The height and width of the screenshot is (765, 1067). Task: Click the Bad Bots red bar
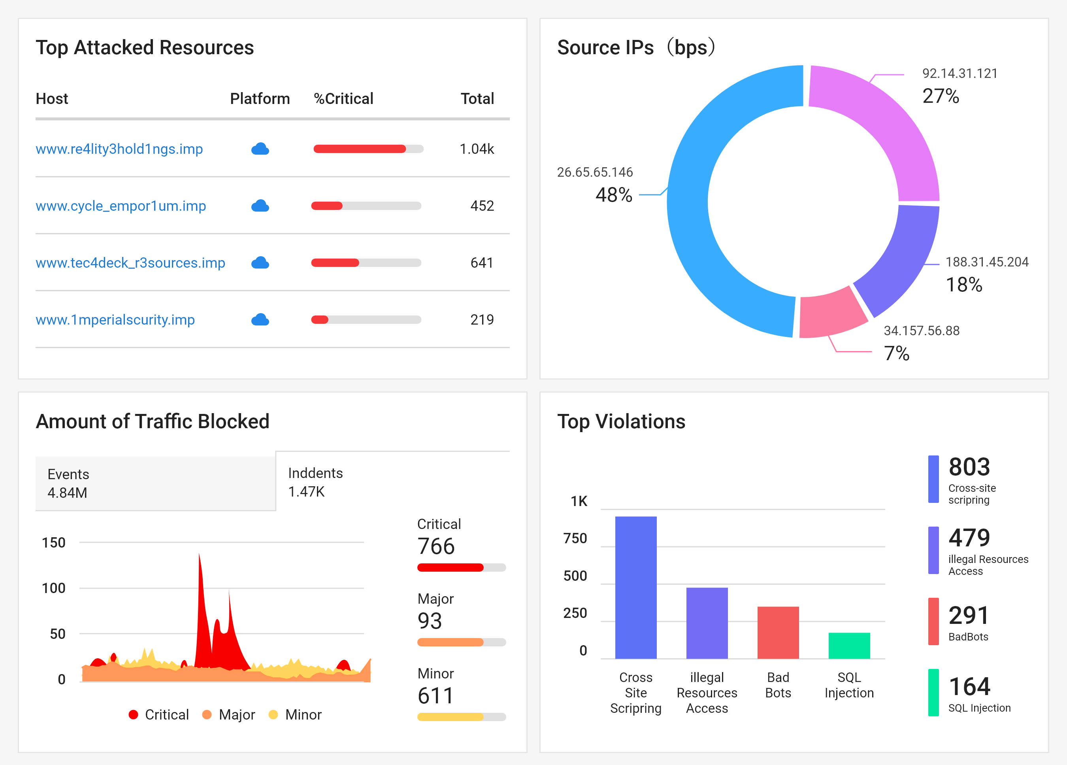click(778, 633)
